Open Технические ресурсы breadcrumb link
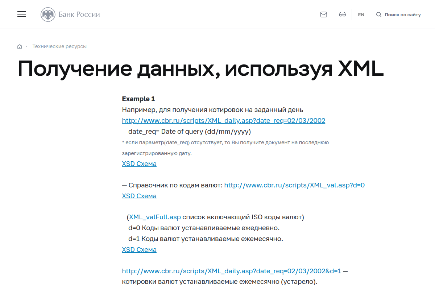435x290 pixels. click(59, 46)
